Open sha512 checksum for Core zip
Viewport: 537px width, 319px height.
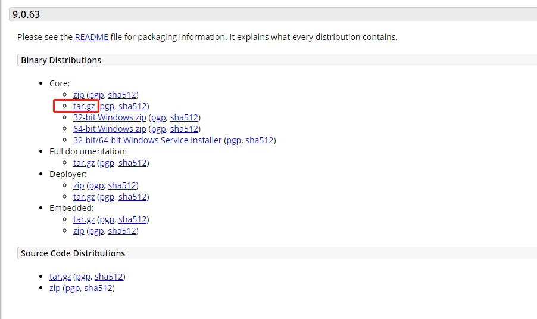pyautogui.click(x=122, y=95)
